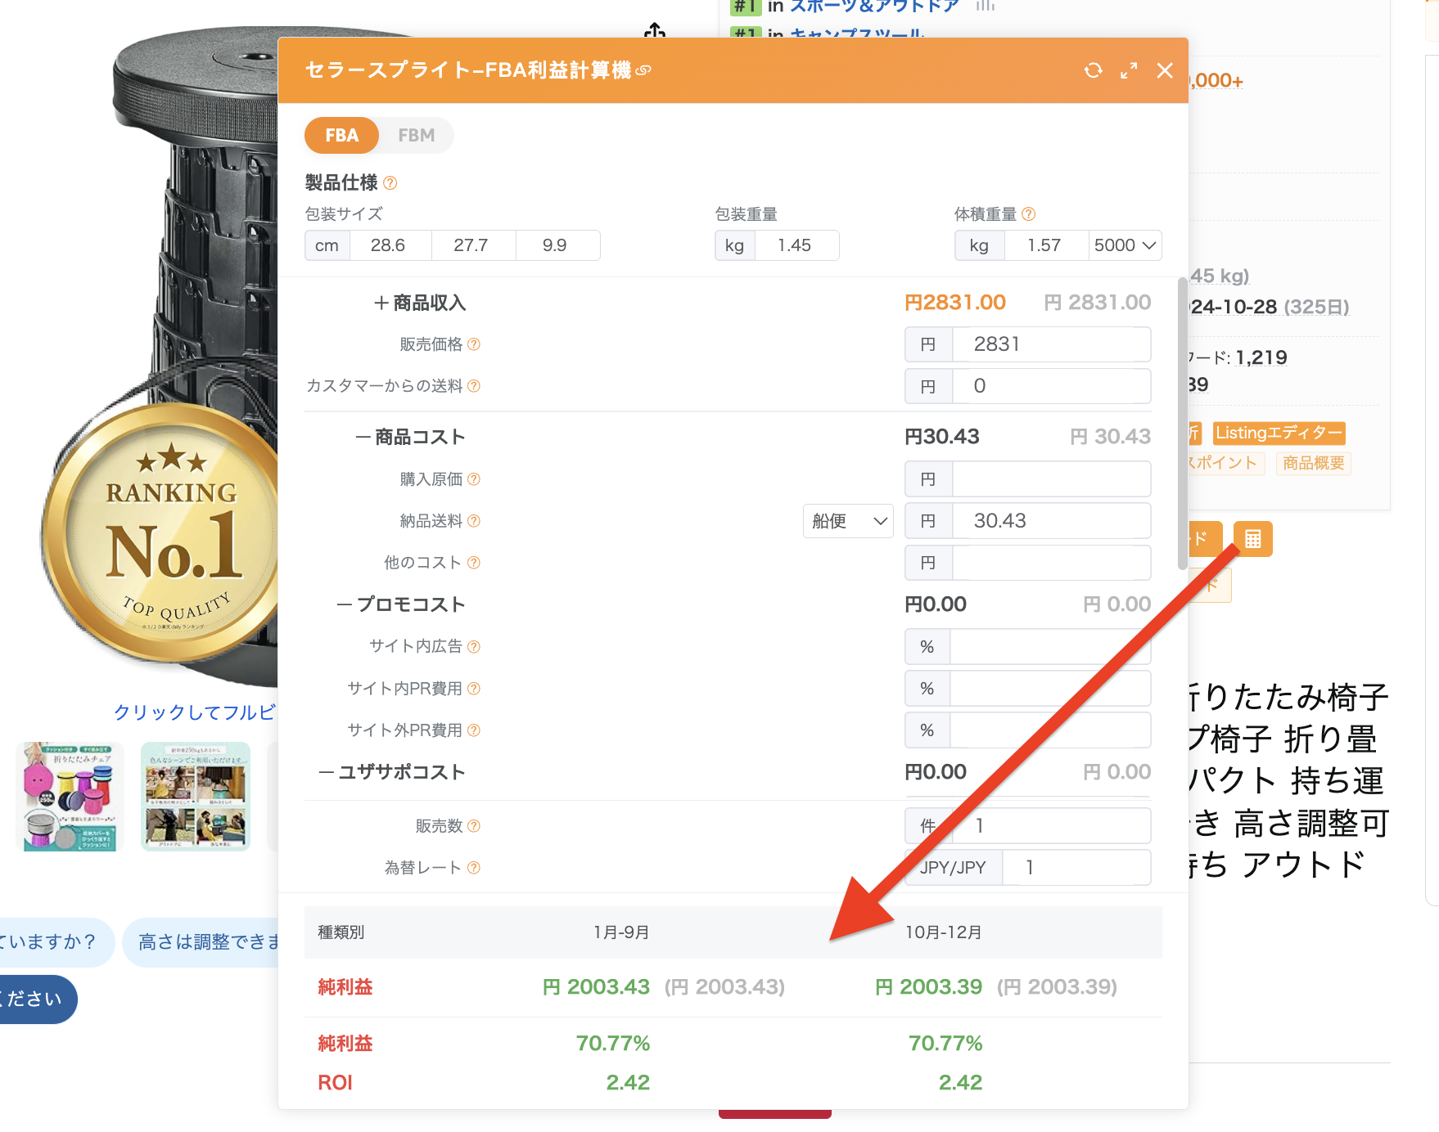Click the calculator panel vertical scrollbar
1439x1132 pixels.
1182,424
